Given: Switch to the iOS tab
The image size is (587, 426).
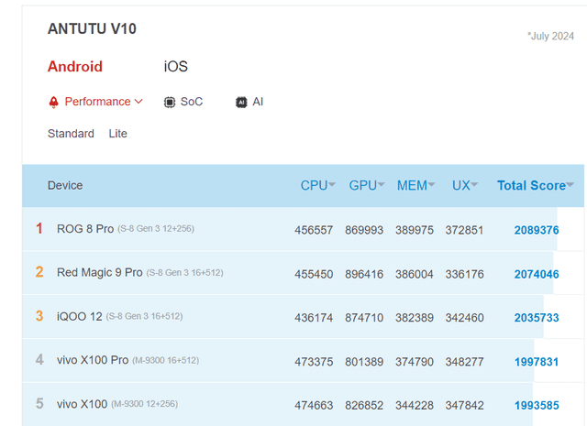Looking at the screenshot, I should tap(175, 67).
